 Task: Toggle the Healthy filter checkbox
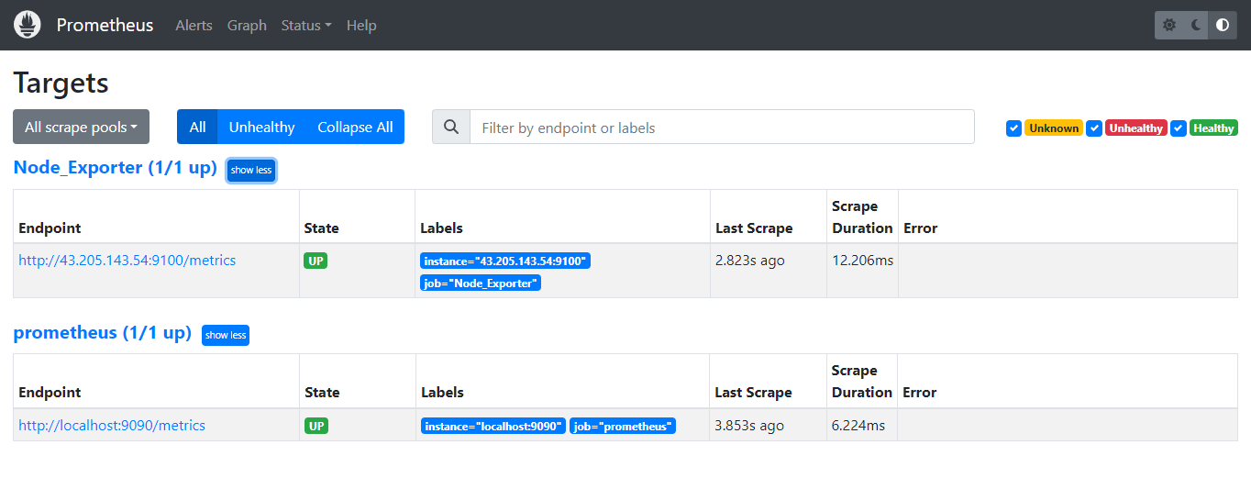[1179, 128]
